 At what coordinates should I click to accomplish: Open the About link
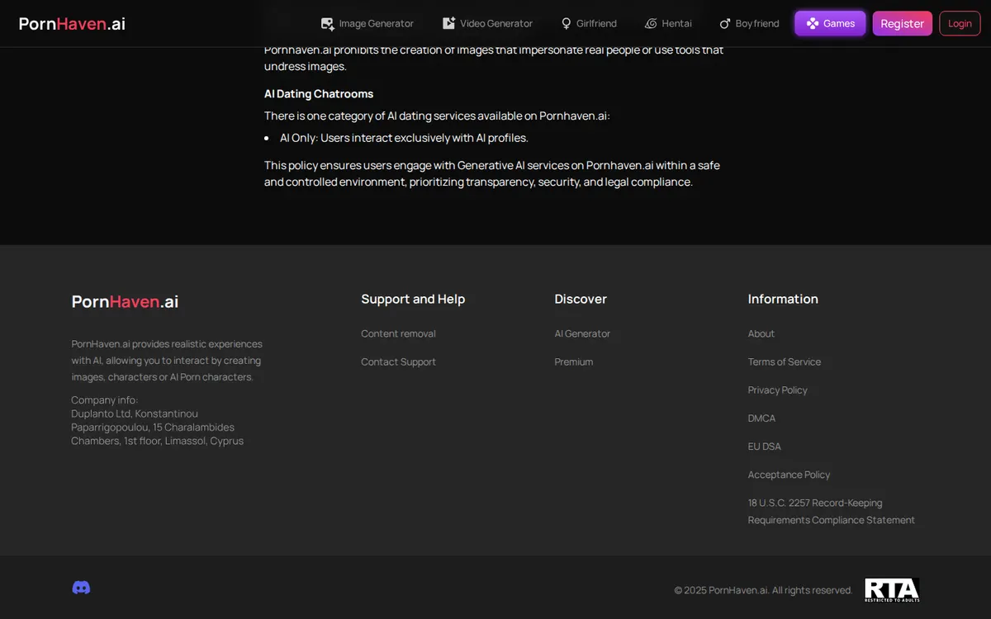(761, 333)
